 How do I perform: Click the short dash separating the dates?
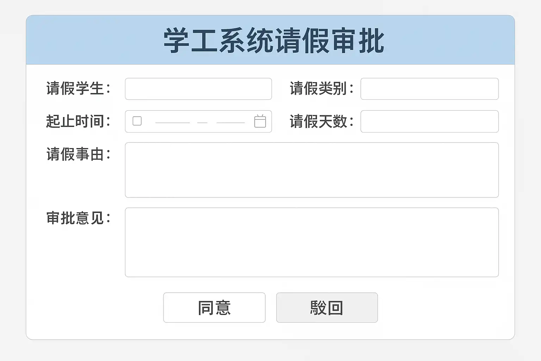point(202,122)
